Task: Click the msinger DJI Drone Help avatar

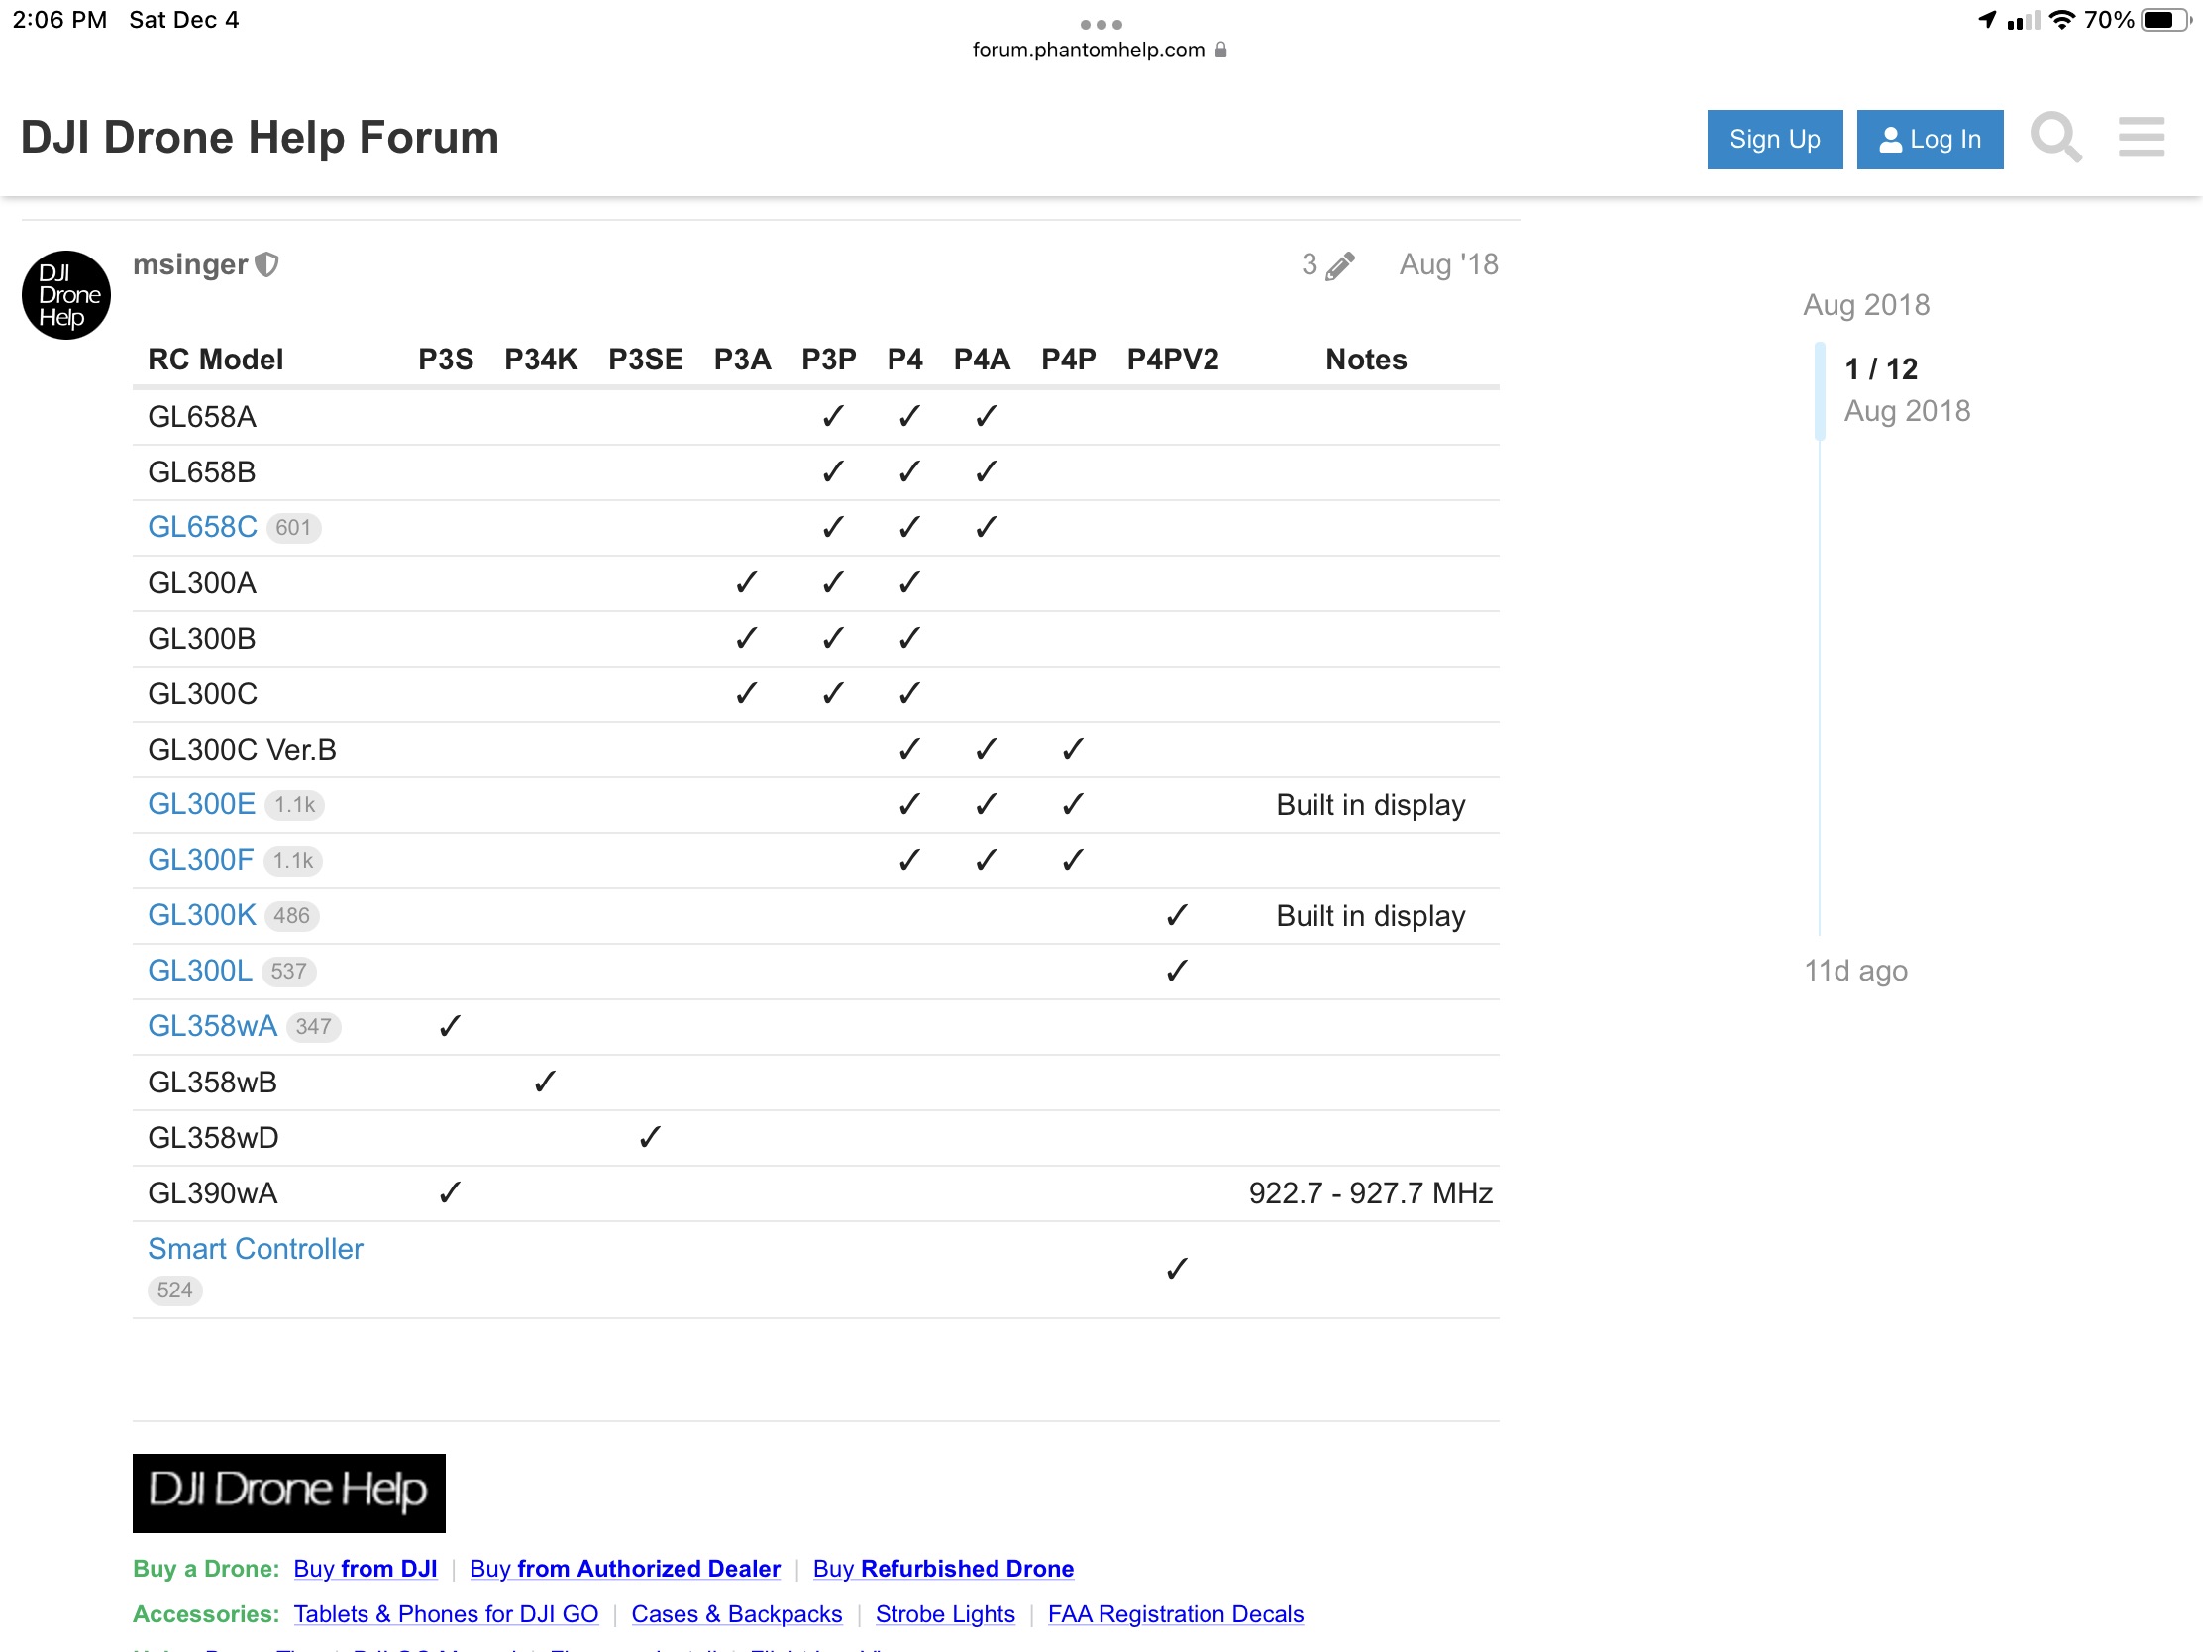Action: pos(65,295)
